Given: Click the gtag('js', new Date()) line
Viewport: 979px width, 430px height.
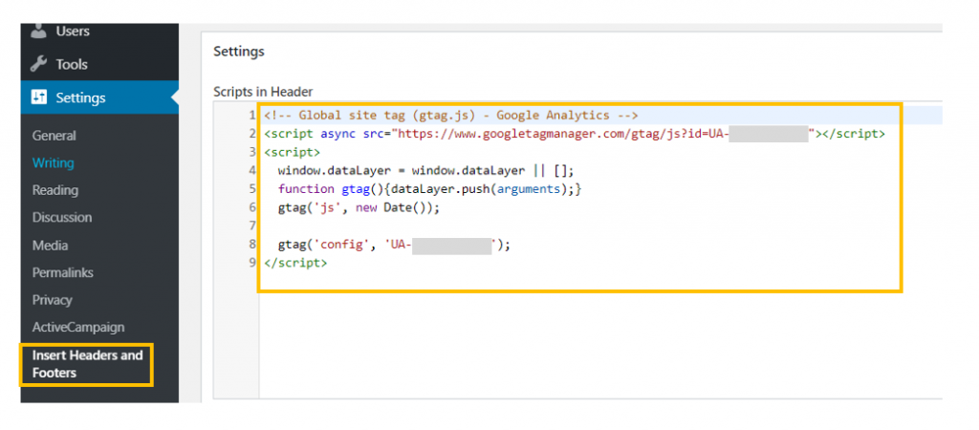Looking at the screenshot, I should pos(359,207).
